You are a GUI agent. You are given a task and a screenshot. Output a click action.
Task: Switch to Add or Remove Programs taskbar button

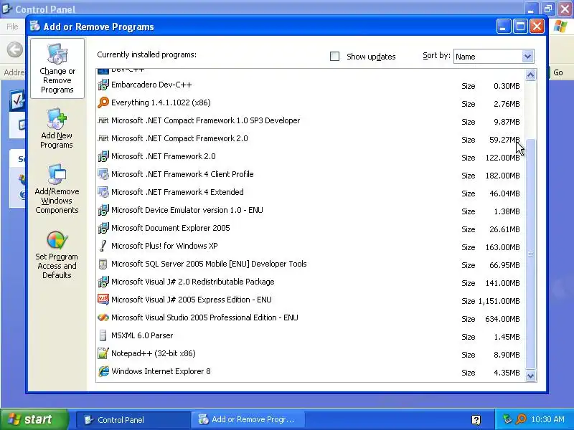pyautogui.click(x=247, y=420)
